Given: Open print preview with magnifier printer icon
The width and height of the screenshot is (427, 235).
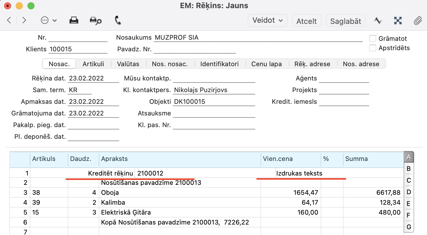Looking at the screenshot, I should pyautogui.click(x=96, y=20).
